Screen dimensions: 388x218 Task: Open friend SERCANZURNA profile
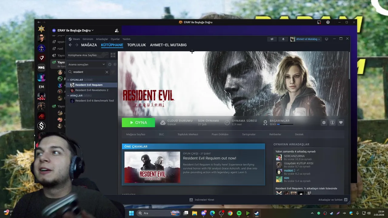pos(294,156)
